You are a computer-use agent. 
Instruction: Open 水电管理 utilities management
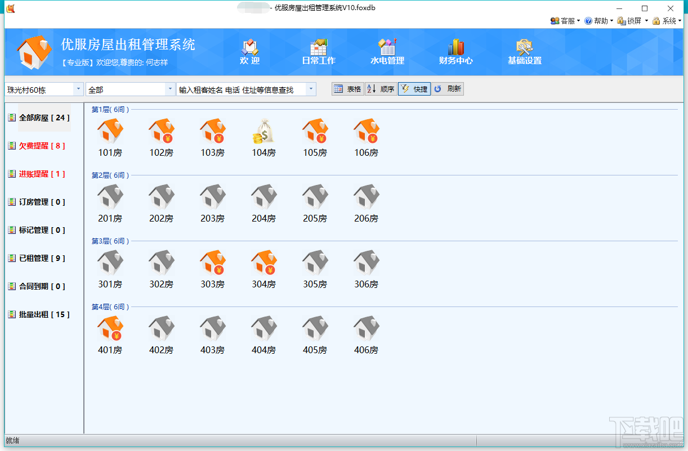pyautogui.click(x=387, y=52)
